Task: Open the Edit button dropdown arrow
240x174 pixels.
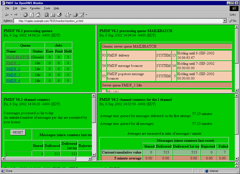Action: pyautogui.click(x=86, y=15)
